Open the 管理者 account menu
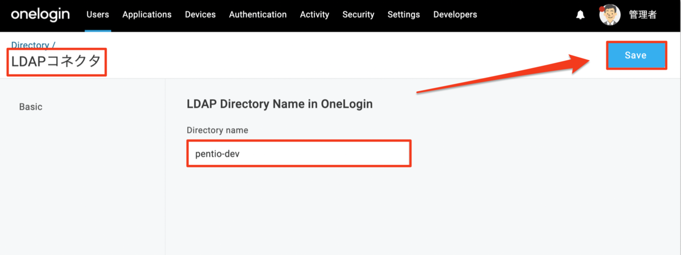 pos(643,15)
